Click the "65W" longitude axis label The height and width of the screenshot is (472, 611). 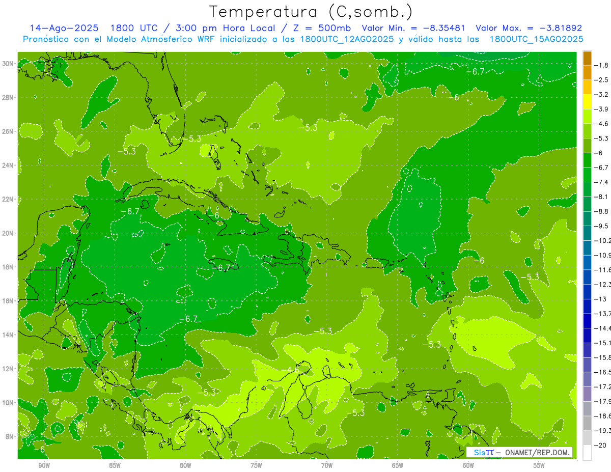tap(398, 465)
